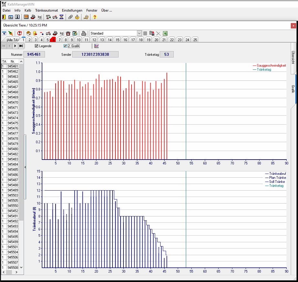Open the Einstellungen menu
The width and height of the screenshot is (298, 282).
point(72,10)
